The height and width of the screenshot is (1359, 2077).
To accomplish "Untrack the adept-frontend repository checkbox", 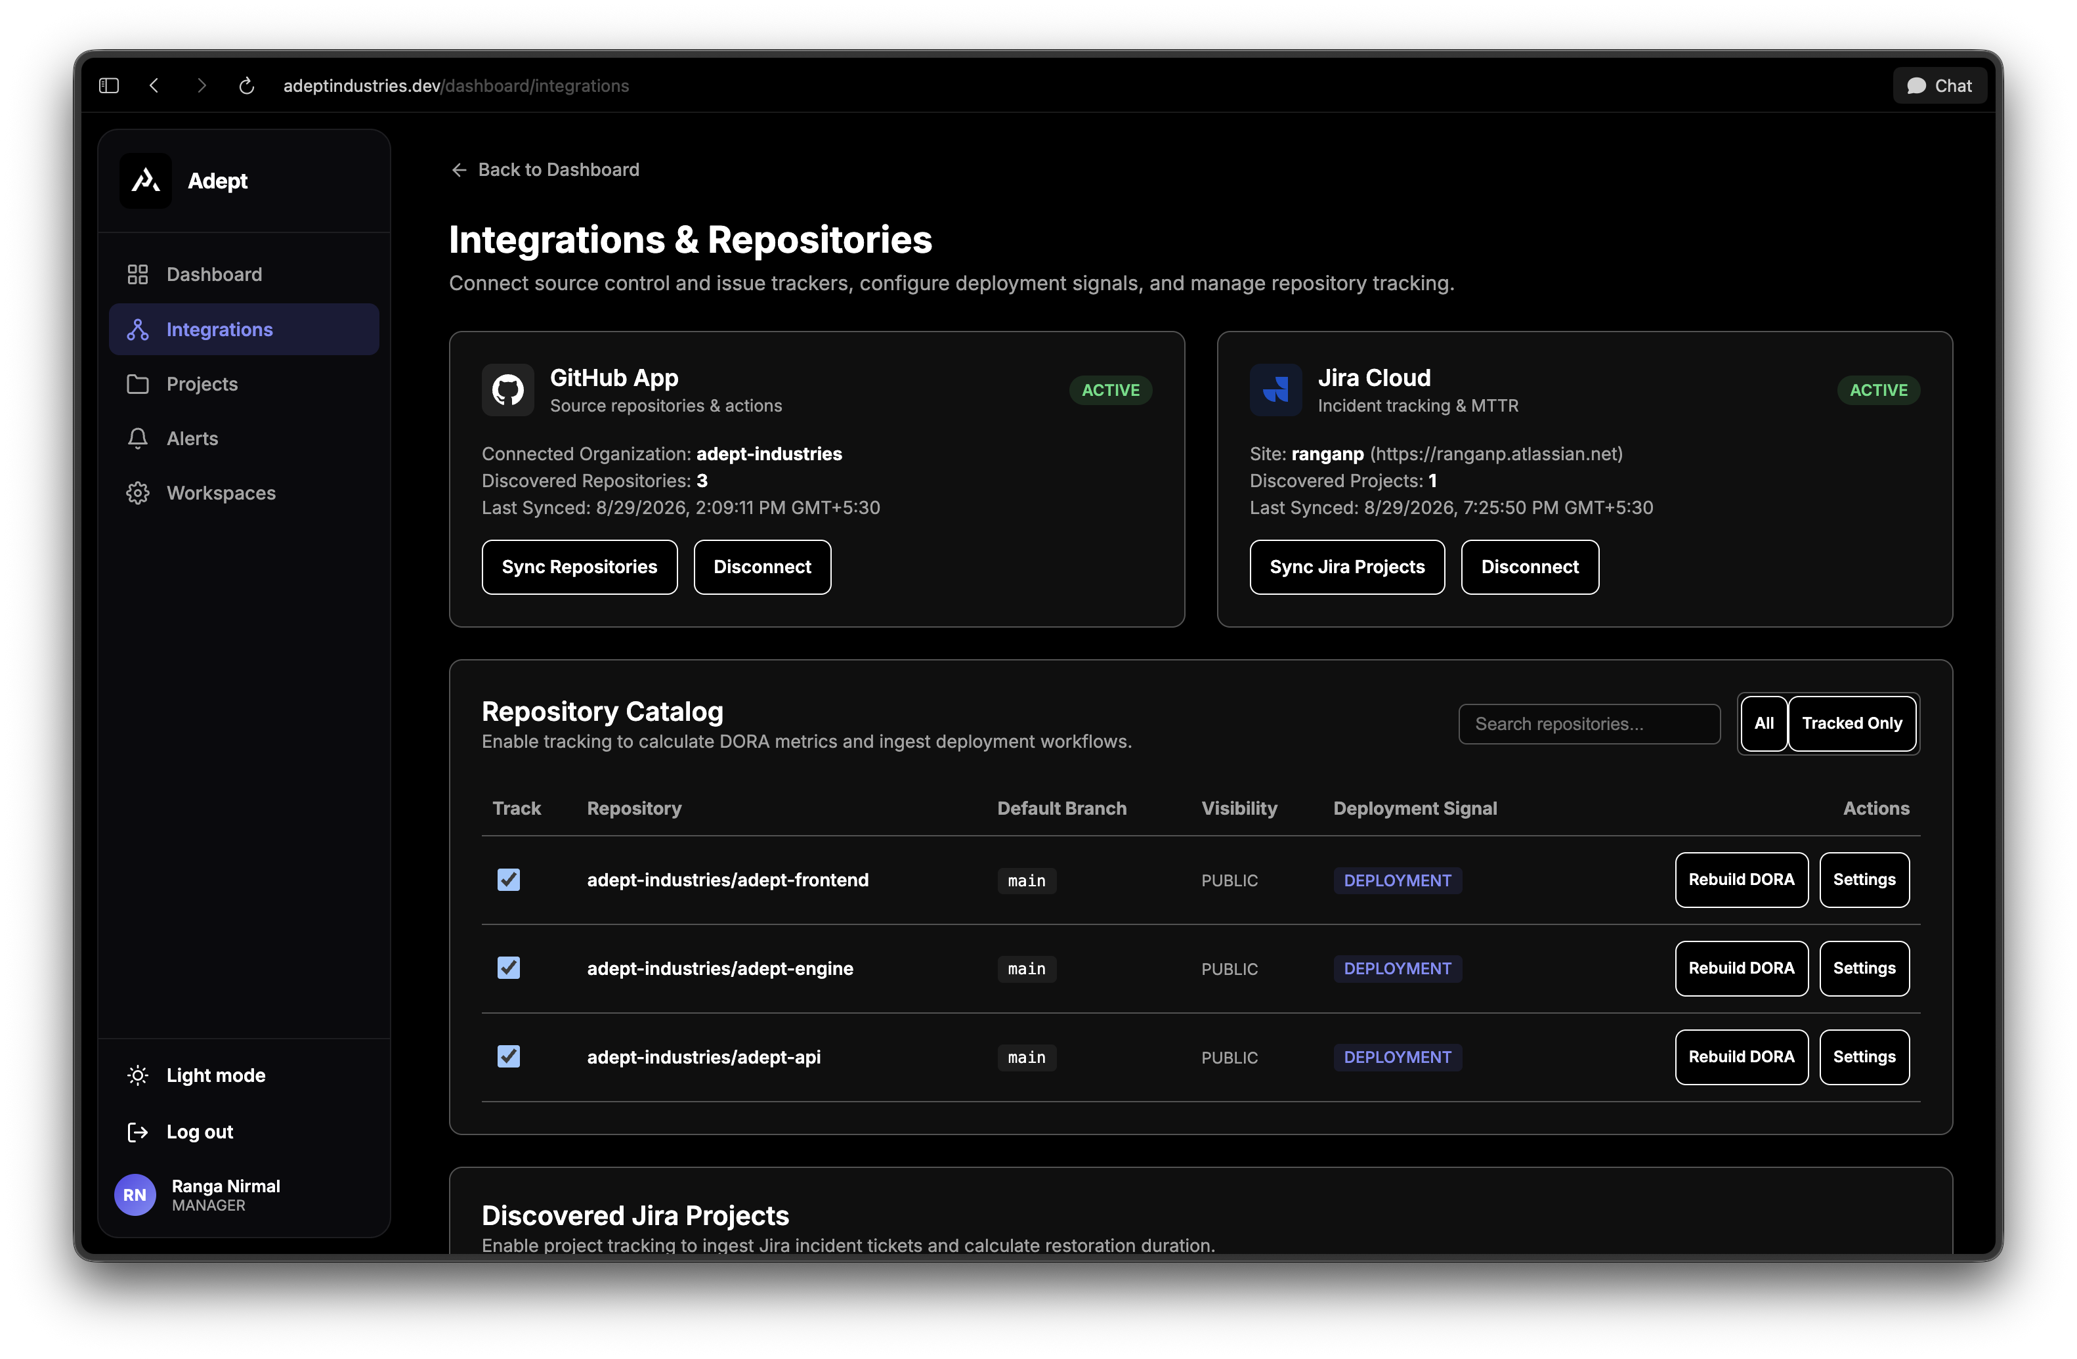I will (509, 880).
